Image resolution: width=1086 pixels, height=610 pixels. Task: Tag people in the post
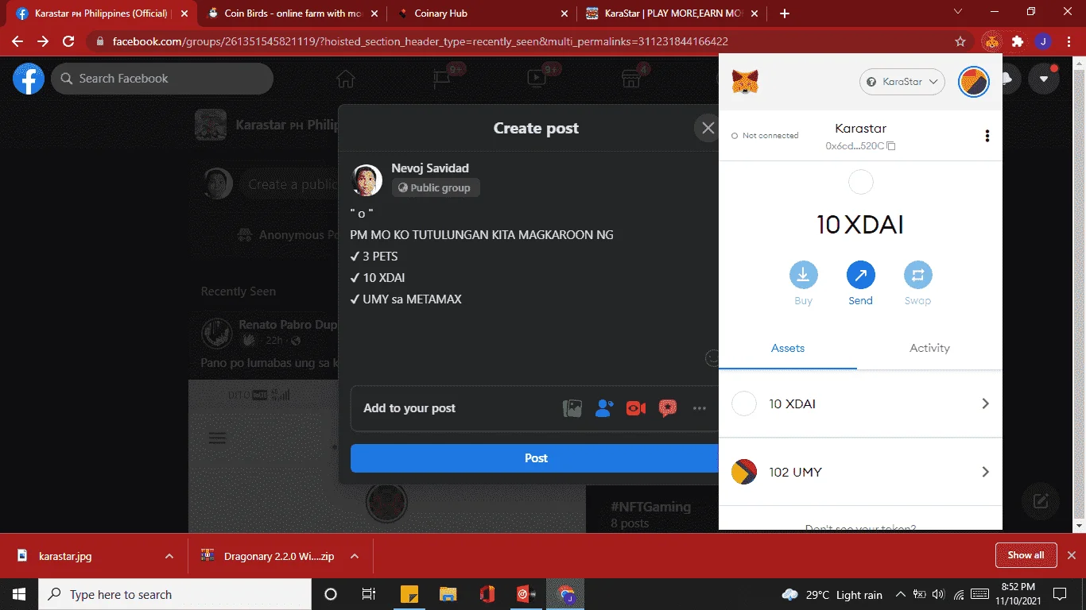click(604, 408)
